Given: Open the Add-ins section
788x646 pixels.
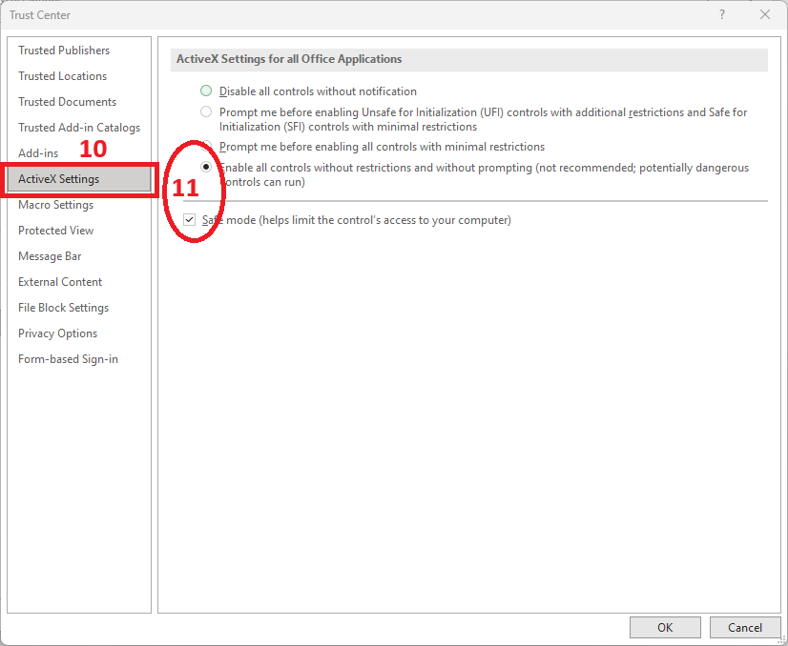Looking at the screenshot, I should click(x=38, y=153).
